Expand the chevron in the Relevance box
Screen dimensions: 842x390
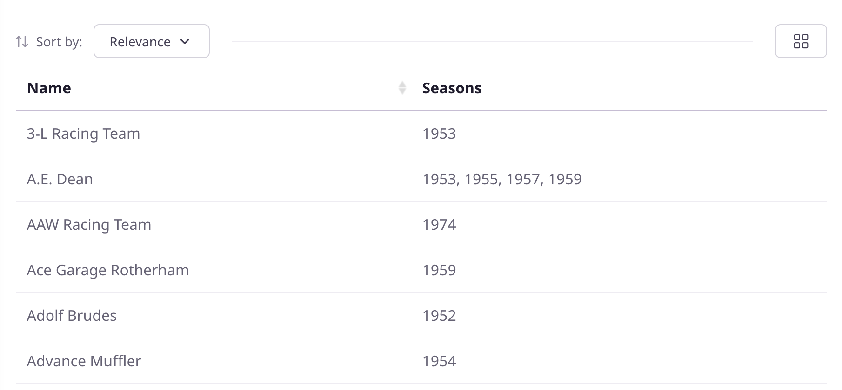(185, 42)
